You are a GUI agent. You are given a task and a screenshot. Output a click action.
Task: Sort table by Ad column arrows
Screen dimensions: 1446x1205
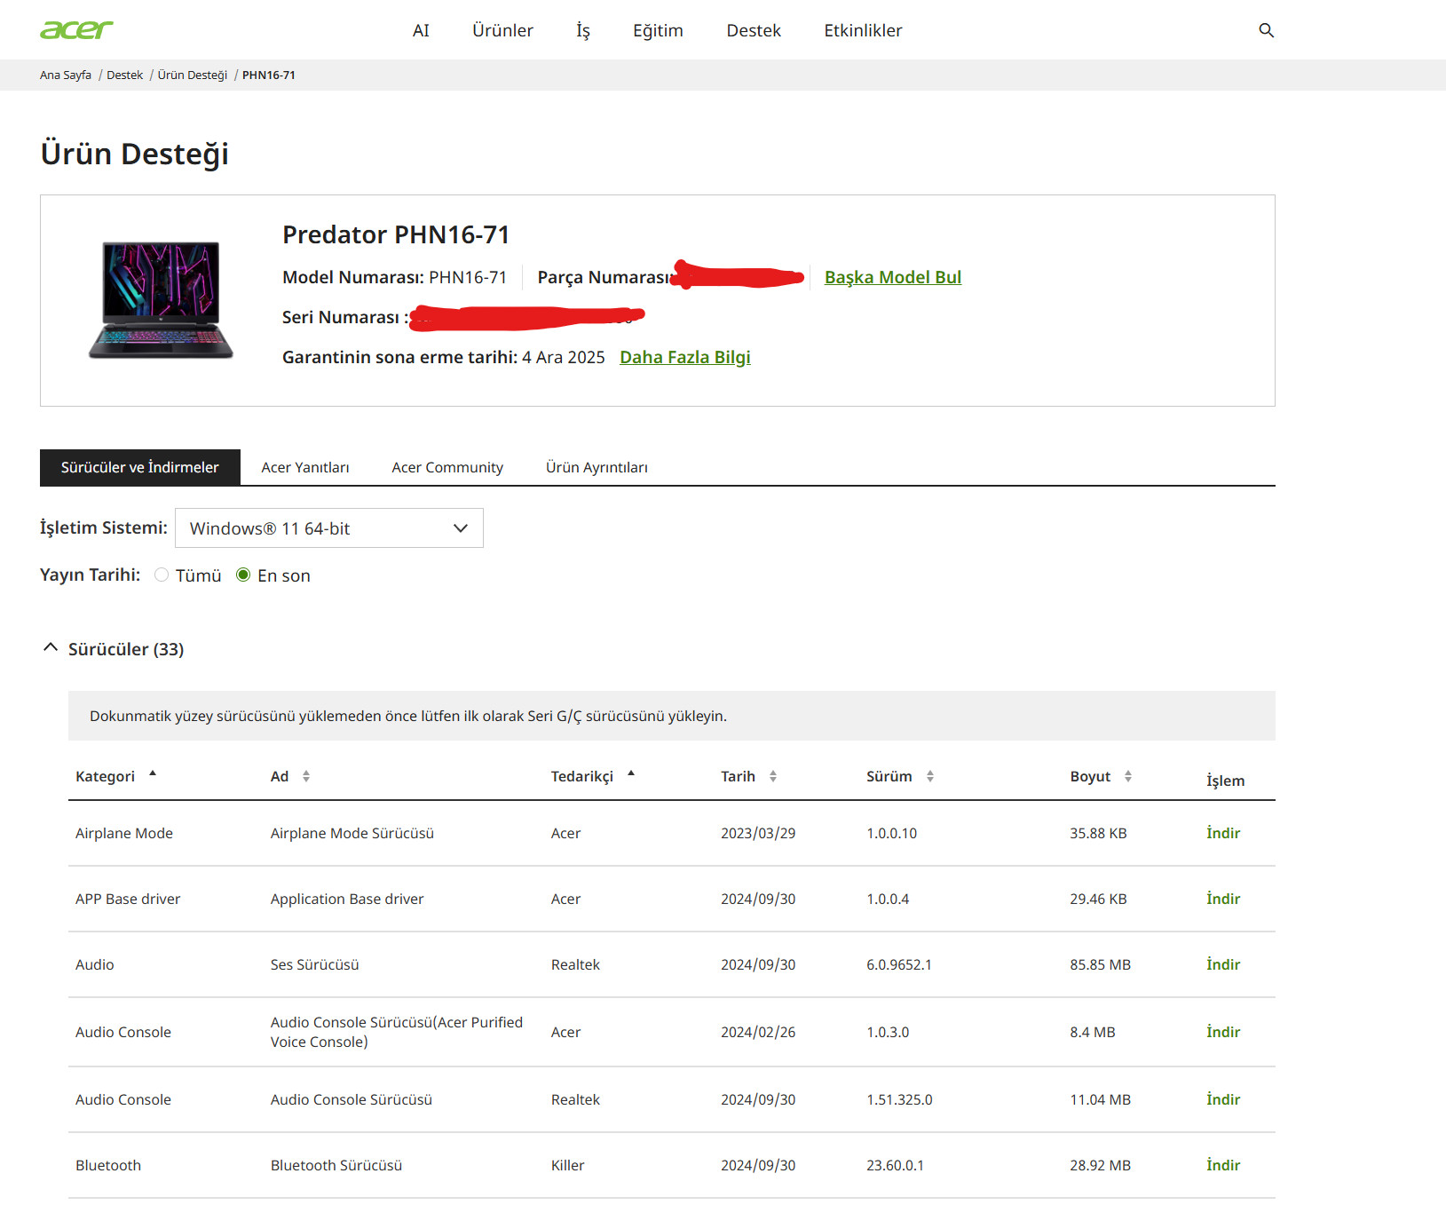pyautogui.click(x=306, y=776)
